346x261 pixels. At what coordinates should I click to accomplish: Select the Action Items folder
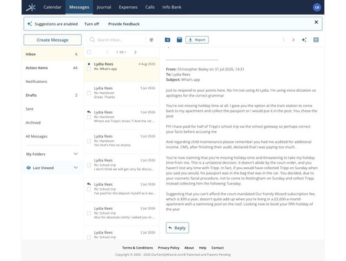click(x=53, y=68)
